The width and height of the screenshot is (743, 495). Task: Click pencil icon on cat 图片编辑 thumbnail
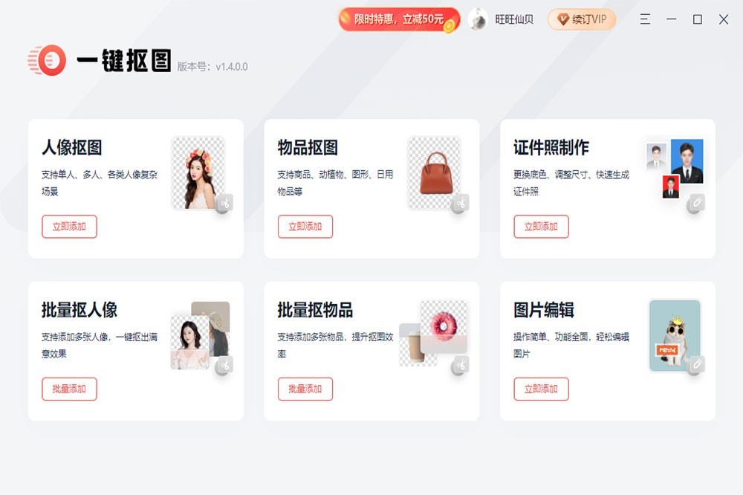696,365
